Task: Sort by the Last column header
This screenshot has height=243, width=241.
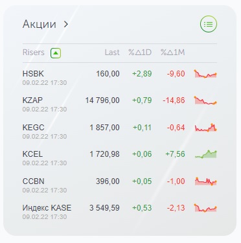Action: point(112,52)
